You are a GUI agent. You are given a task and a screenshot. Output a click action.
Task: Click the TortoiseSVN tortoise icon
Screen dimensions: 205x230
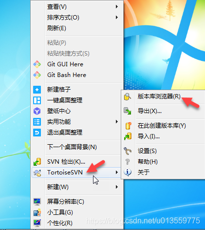tap(37, 172)
